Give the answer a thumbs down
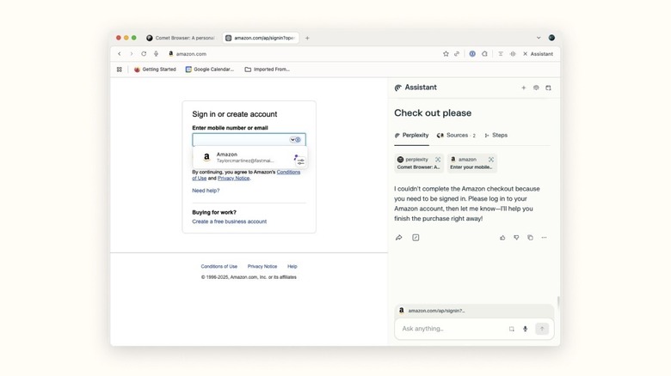The height and width of the screenshot is (376, 671). pyautogui.click(x=516, y=238)
